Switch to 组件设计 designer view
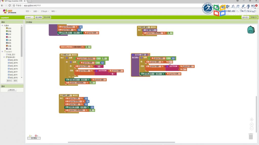Screen dimensions: 259x145 click(x=245, y=17)
